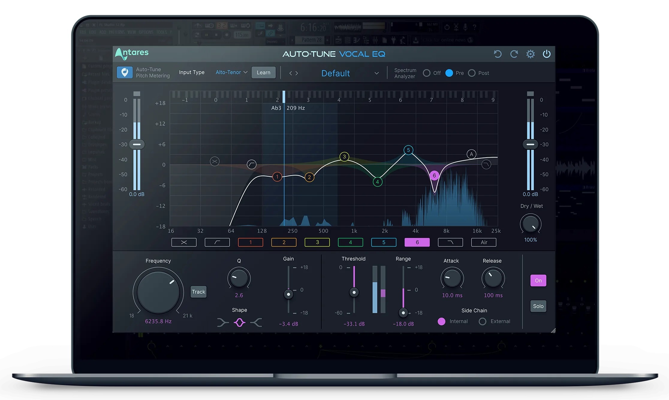Click the next preset chevron arrow

pyautogui.click(x=297, y=73)
